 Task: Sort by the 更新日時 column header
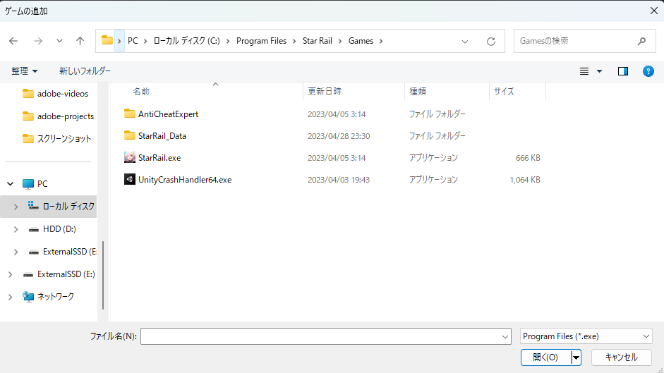tap(325, 92)
